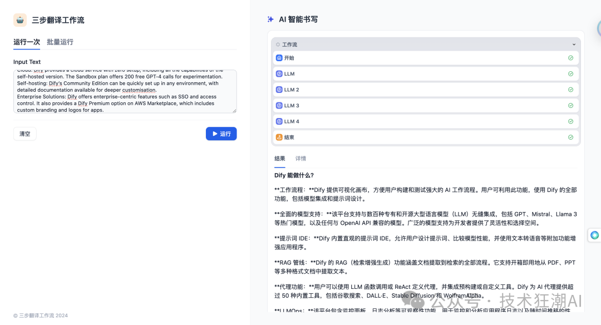Click the AI 智能书写 heading
The height and width of the screenshot is (325, 601).
tap(298, 19)
